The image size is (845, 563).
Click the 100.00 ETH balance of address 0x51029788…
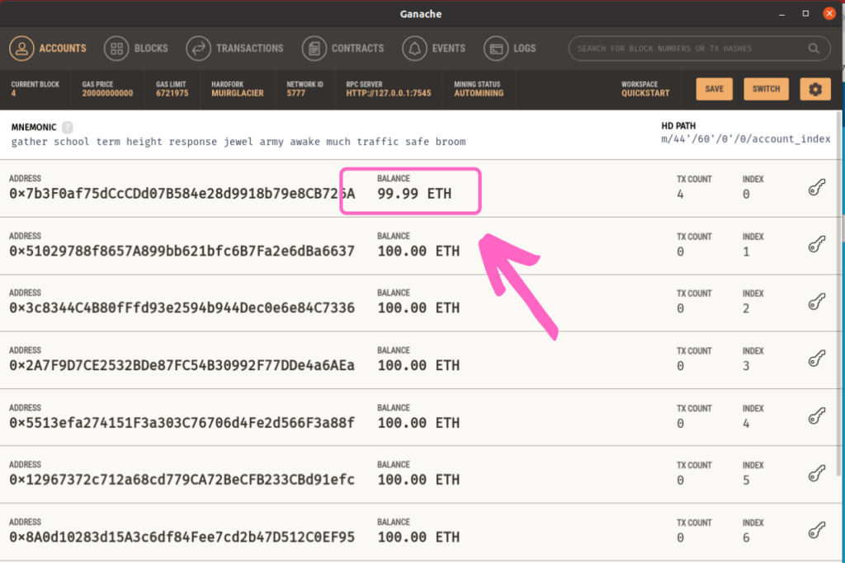coord(418,251)
